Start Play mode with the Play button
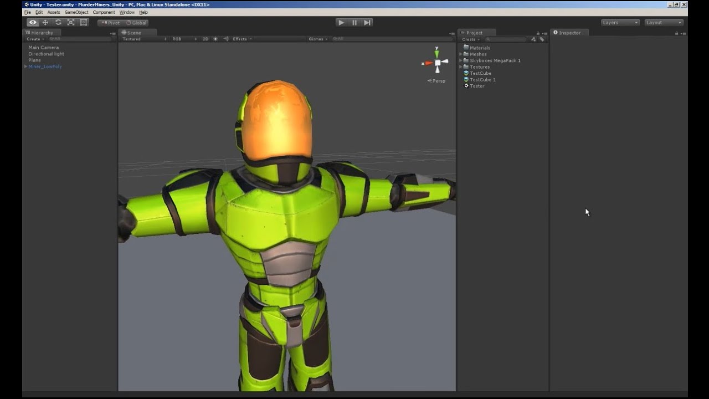The height and width of the screenshot is (399, 709). click(341, 23)
